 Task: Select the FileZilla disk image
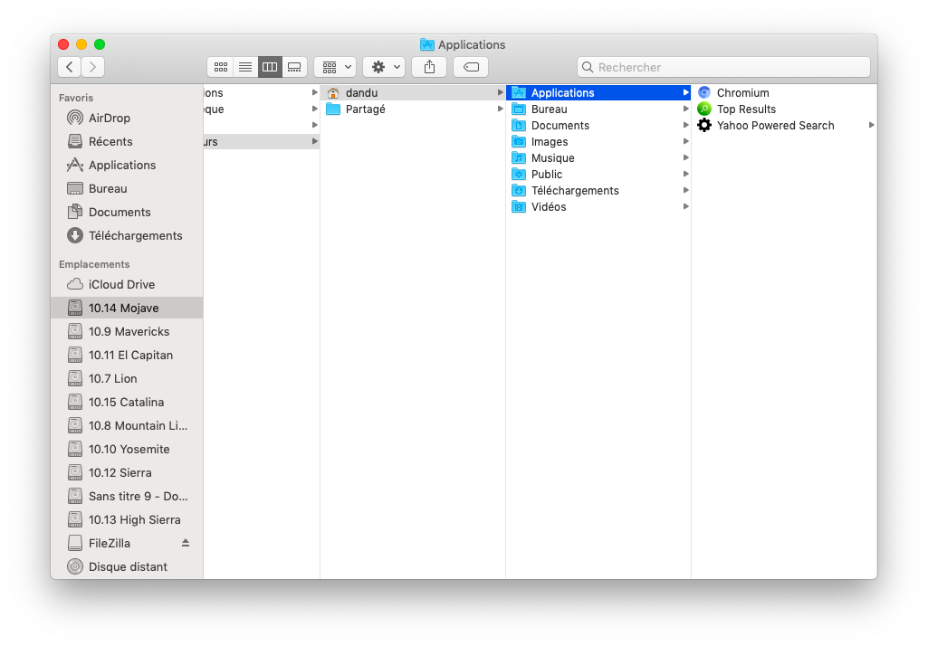click(x=127, y=543)
